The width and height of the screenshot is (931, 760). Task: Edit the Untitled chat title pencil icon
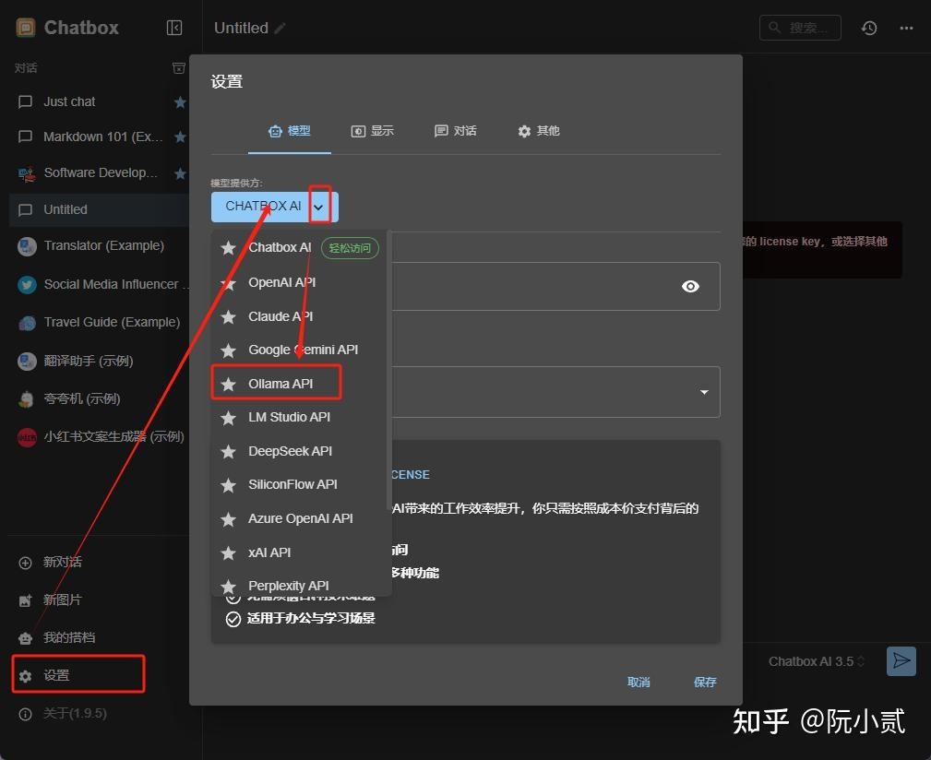tap(280, 28)
